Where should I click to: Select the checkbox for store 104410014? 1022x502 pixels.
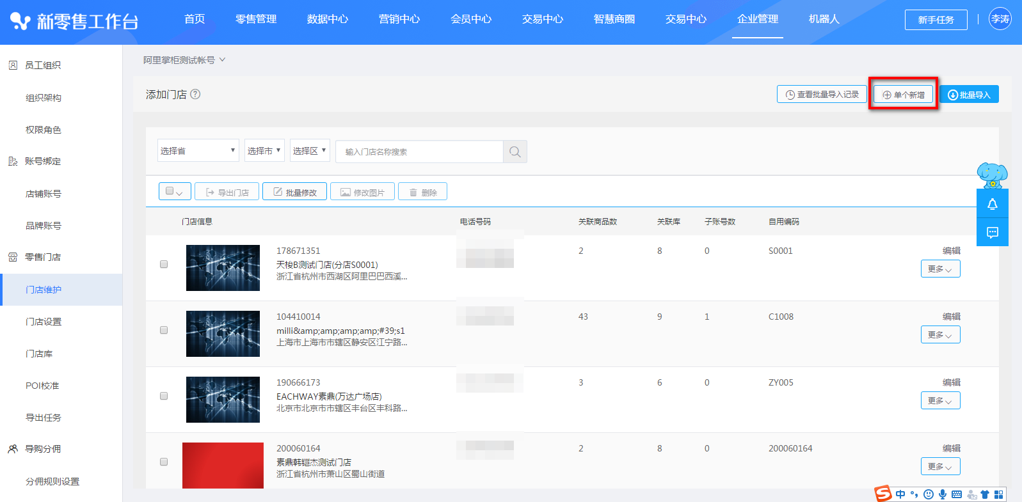pos(164,330)
